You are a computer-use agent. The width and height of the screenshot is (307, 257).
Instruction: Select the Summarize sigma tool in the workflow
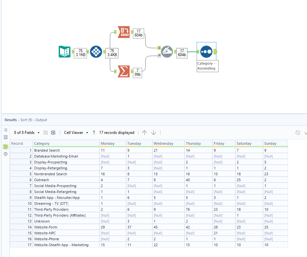tap(123, 71)
